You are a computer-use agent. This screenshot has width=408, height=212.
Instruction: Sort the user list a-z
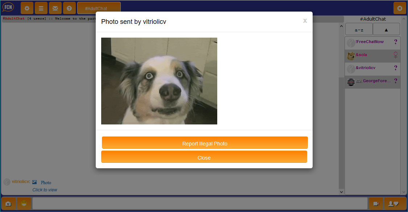[359, 30]
